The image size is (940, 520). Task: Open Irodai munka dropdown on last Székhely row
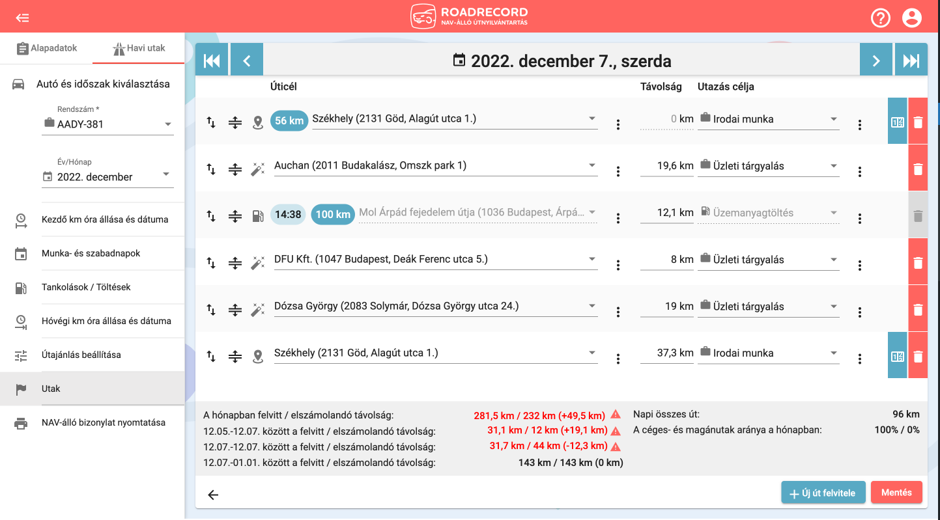(769, 353)
